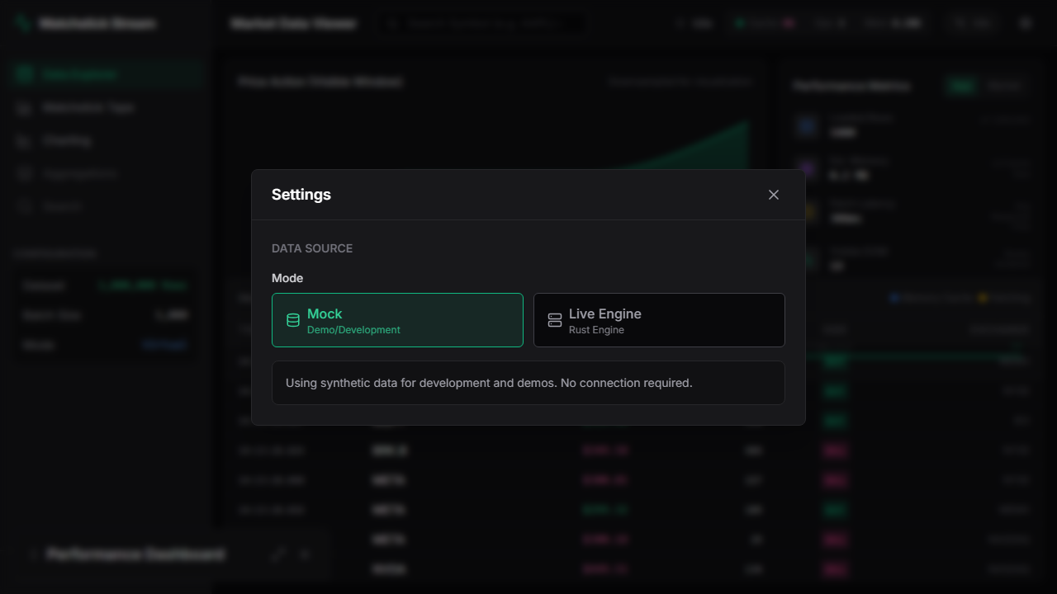Viewport: 1057px width, 594px height.
Task: Select the Mock Demo/Development mode
Action: [x=397, y=320]
